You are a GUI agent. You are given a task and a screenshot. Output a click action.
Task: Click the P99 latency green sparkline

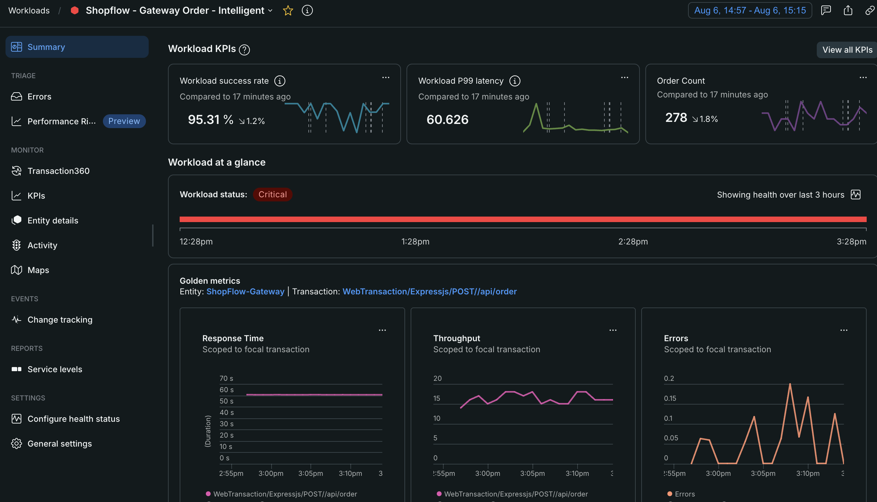(x=575, y=117)
